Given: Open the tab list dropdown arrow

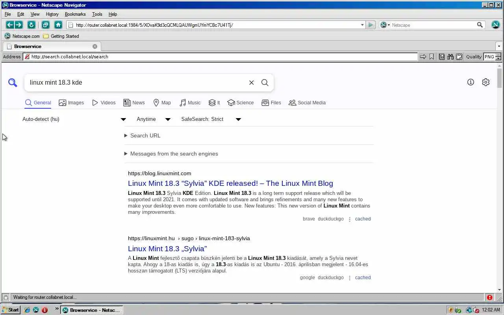Looking at the screenshot, I should point(499,46).
